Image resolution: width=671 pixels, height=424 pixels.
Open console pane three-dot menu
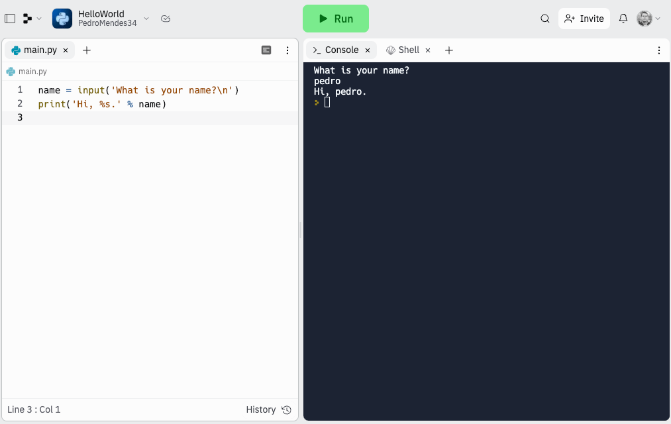click(658, 50)
